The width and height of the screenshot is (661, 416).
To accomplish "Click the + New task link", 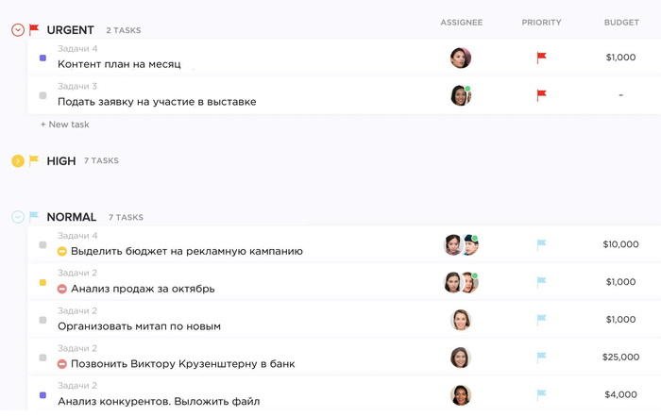I will click(x=65, y=125).
